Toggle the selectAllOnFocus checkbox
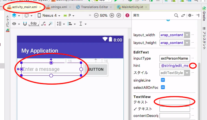The width and height of the screenshot is (207, 120). [163, 87]
